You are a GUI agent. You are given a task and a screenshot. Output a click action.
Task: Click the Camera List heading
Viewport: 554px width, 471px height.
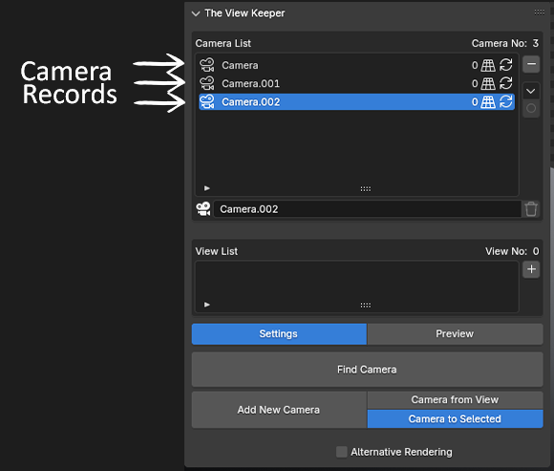[x=224, y=43]
